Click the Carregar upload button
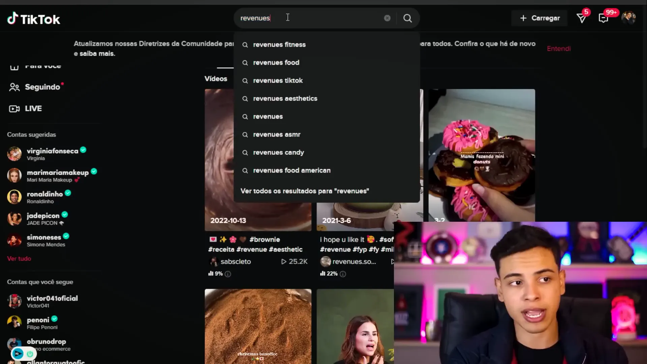This screenshot has width=647, height=364. click(x=539, y=18)
